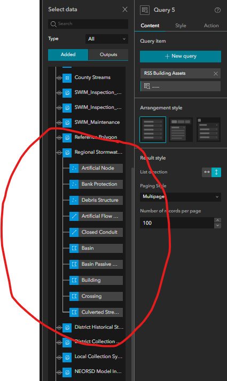This screenshot has width=227, height=381.
Task: Expand the Reference Polygon tree node
Action: pyautogui.click(x=59, y=138)
